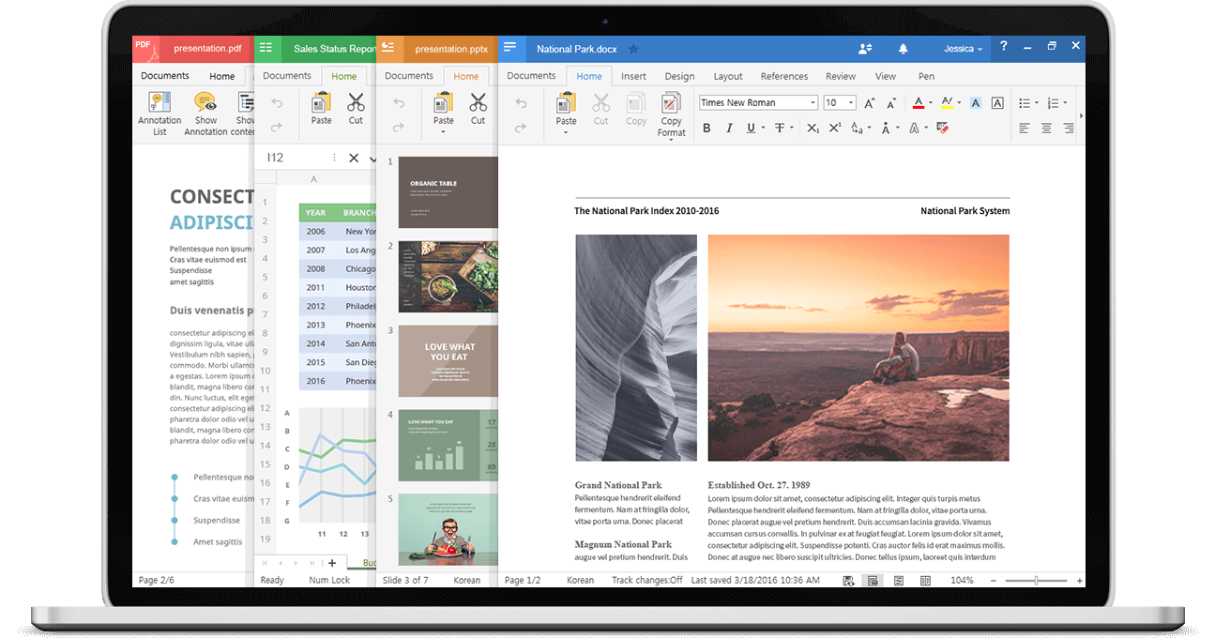
Task: Open Annotation List in the PDF window
Action: [159, 114]
